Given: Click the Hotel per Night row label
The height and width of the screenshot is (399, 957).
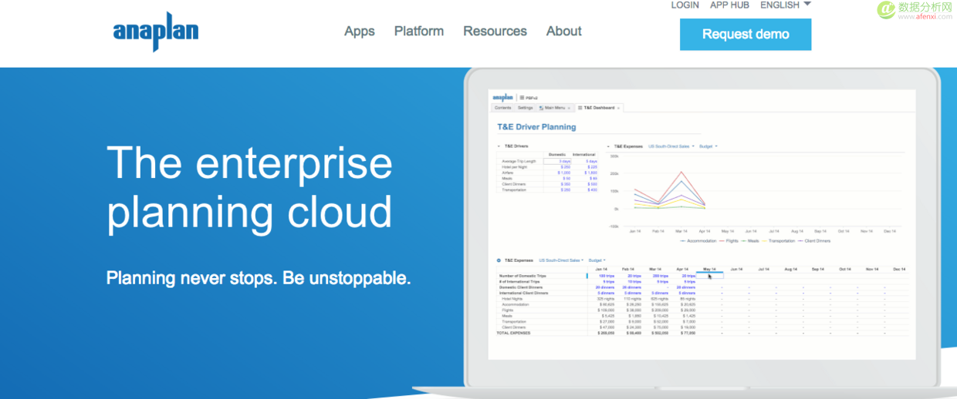Looking at the screenshot, I should (x=514, y=167).
